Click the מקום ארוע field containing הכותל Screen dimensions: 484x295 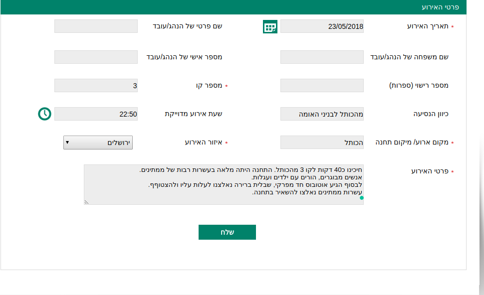(x=322, y=142)
